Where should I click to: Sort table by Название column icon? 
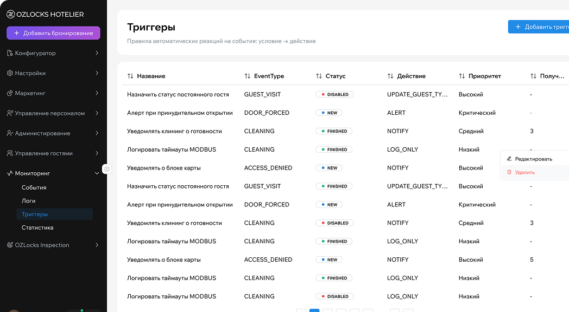[130, 76]
